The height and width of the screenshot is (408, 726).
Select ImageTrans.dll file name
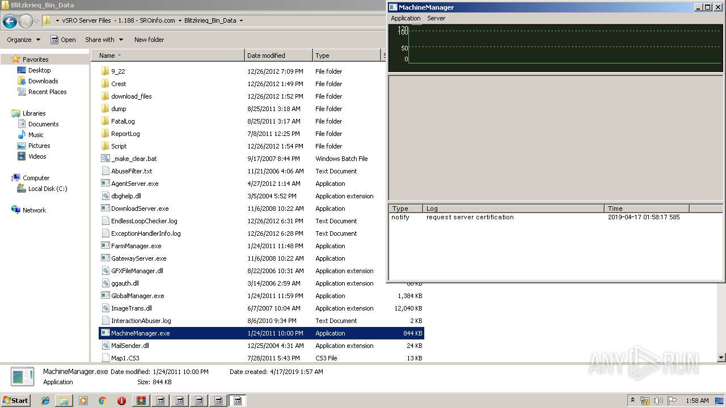(132, 308)
